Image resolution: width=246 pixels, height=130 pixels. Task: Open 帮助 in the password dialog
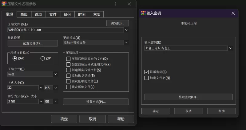click(221, 111)
